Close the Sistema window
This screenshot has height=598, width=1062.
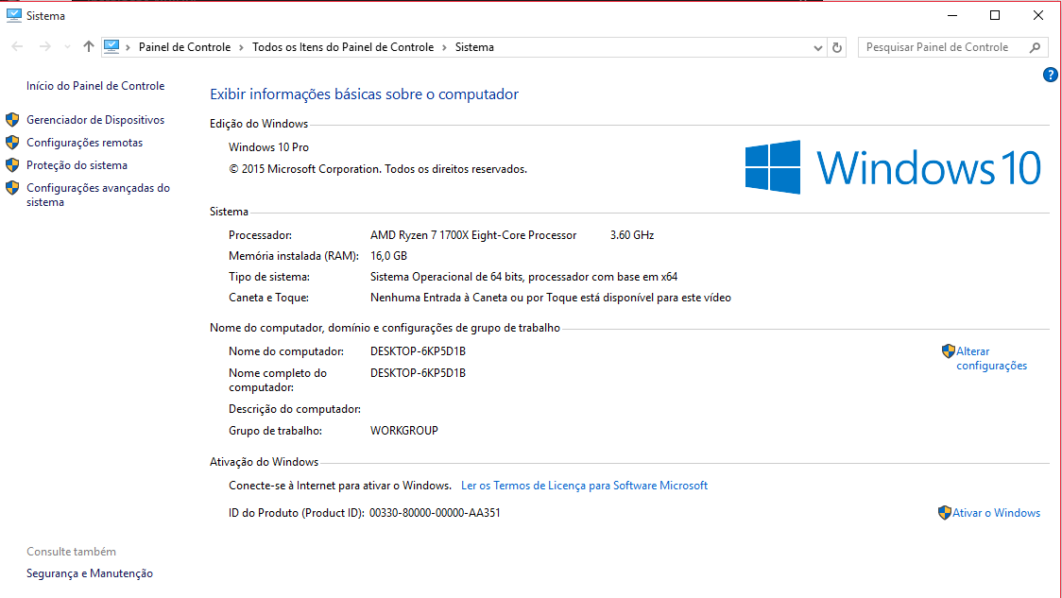(x=1038, y=15)
